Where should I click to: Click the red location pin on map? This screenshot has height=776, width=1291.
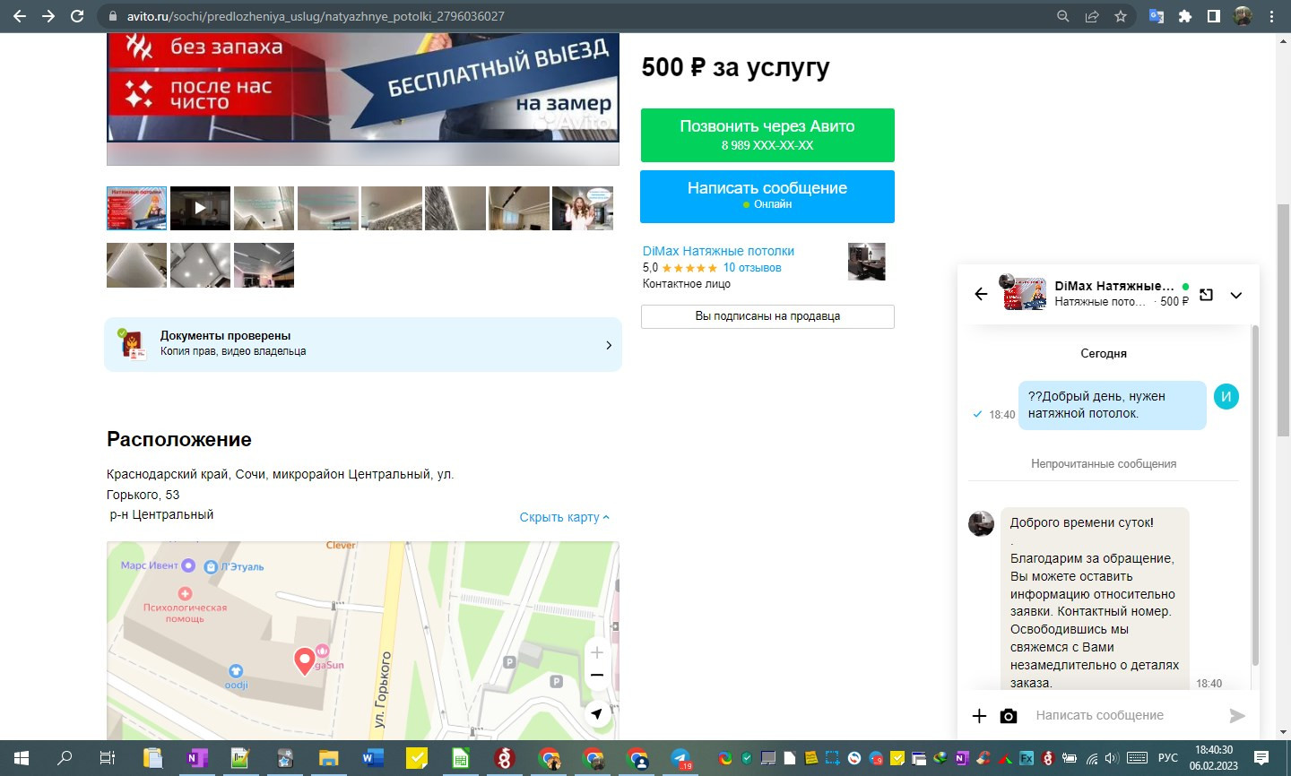(305, 660)
